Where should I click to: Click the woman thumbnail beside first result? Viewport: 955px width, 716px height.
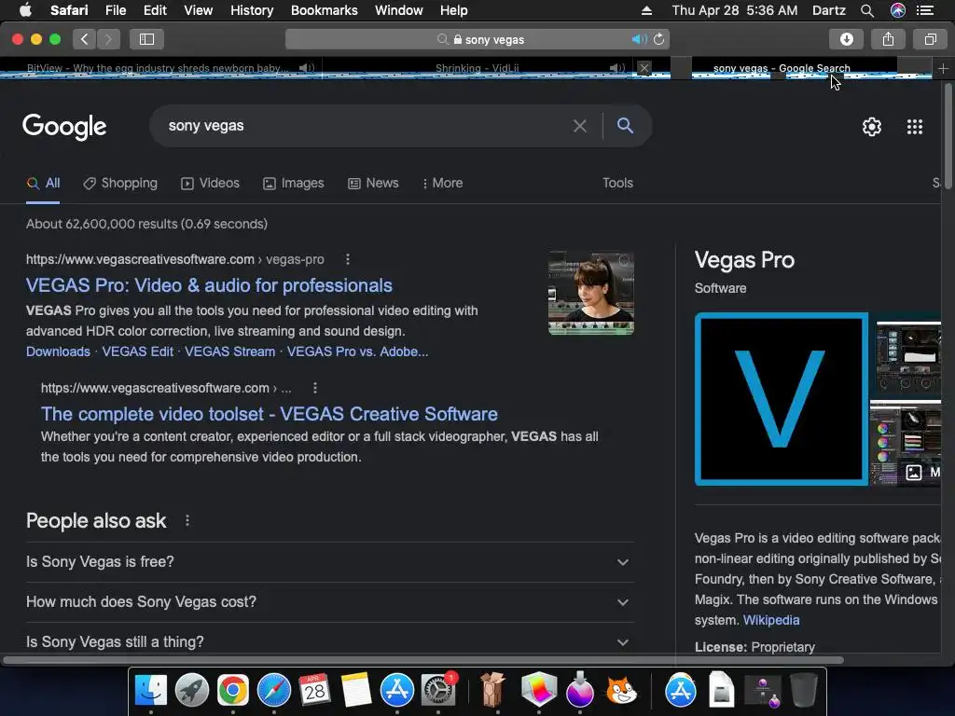[590, 294]
